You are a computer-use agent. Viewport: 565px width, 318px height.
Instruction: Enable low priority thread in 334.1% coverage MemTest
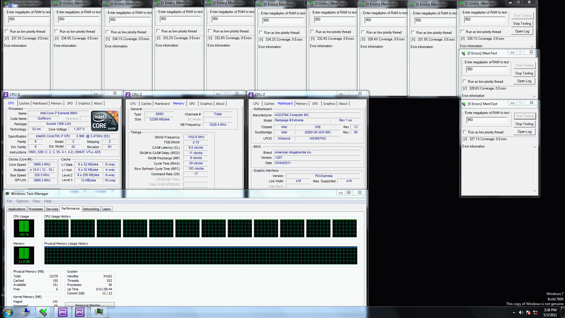pos(107,32)
